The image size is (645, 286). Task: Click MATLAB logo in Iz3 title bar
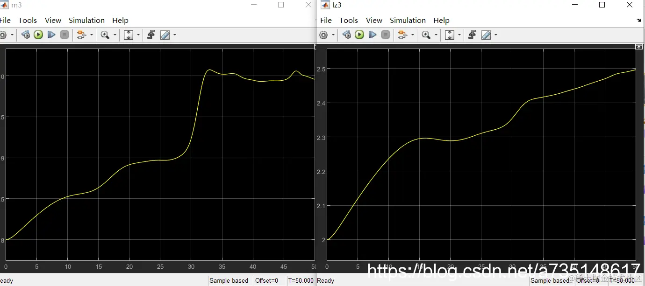pos(325,5)
